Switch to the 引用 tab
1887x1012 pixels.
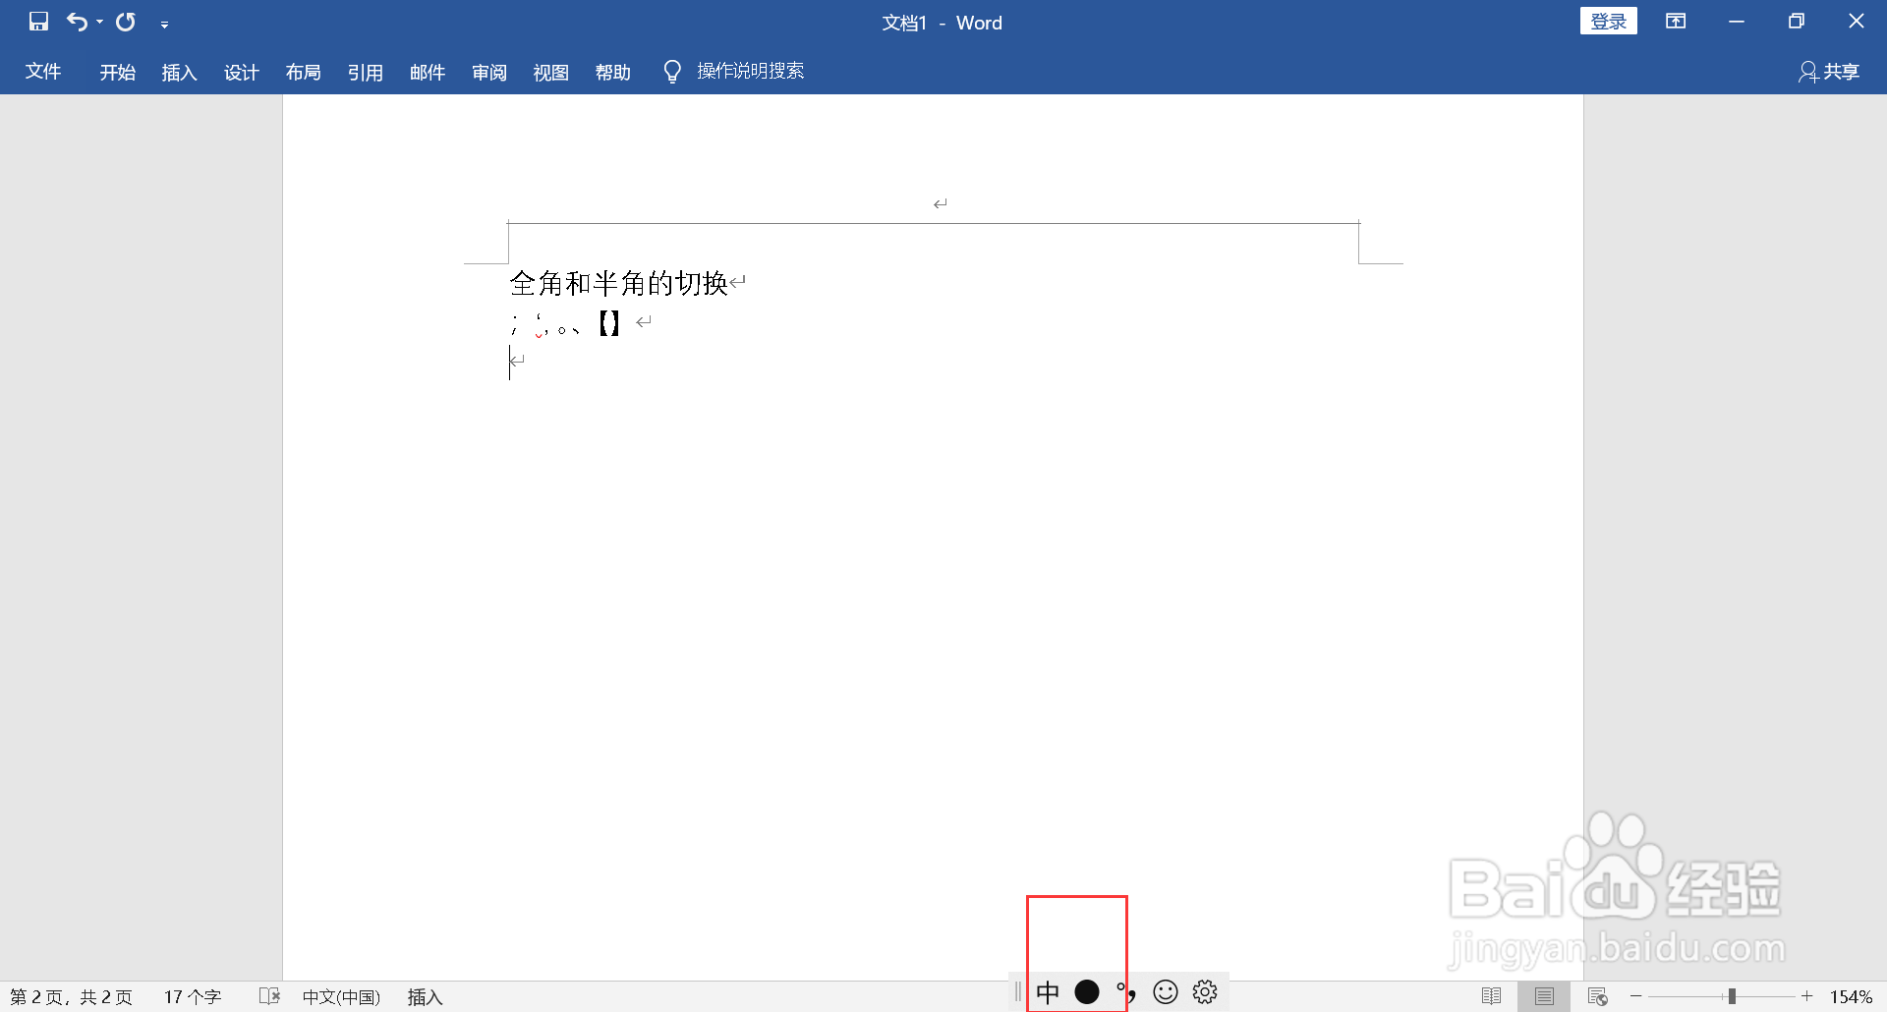[x=366, y=72]
